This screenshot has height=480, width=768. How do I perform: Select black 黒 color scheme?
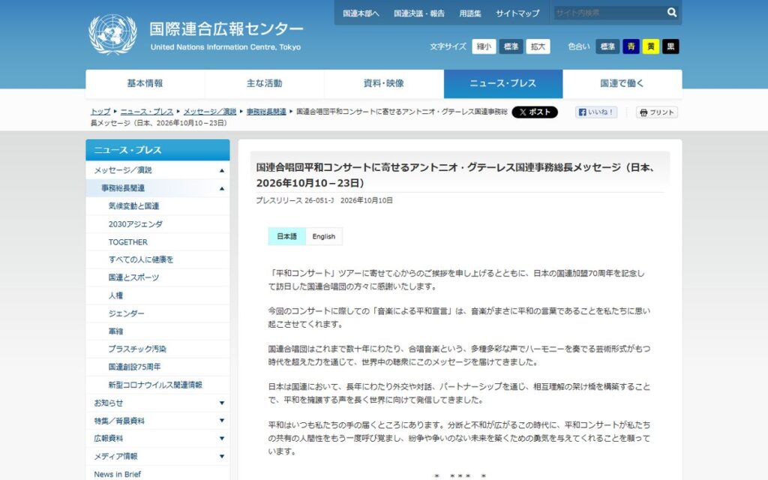click(x=670, y=46)
